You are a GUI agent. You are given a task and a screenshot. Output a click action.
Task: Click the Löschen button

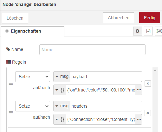click(x=15, y=18)
